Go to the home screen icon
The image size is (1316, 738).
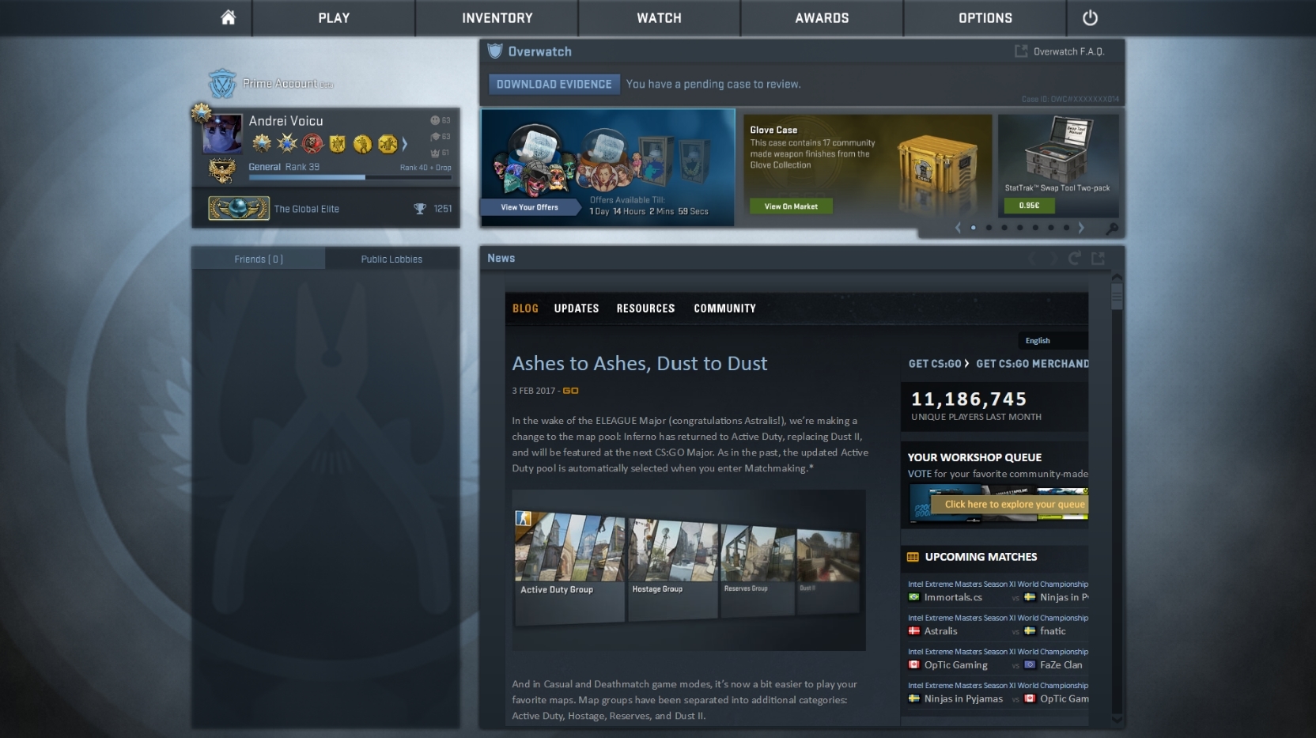228,17
